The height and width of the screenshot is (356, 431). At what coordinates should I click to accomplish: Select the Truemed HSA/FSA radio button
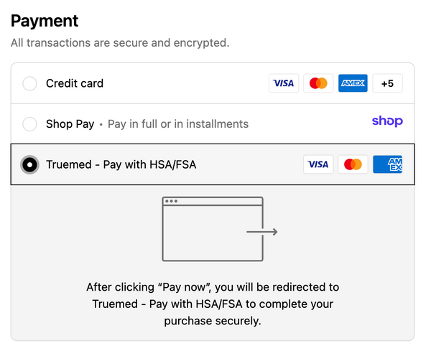29,164
